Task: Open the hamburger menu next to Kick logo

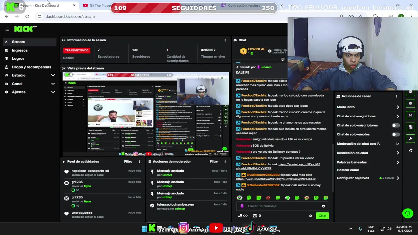Action: (7, 29)
